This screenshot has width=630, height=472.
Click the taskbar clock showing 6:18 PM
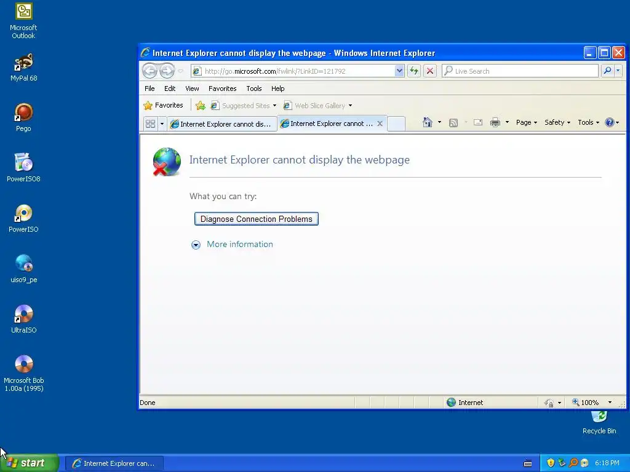click(607, 463)
